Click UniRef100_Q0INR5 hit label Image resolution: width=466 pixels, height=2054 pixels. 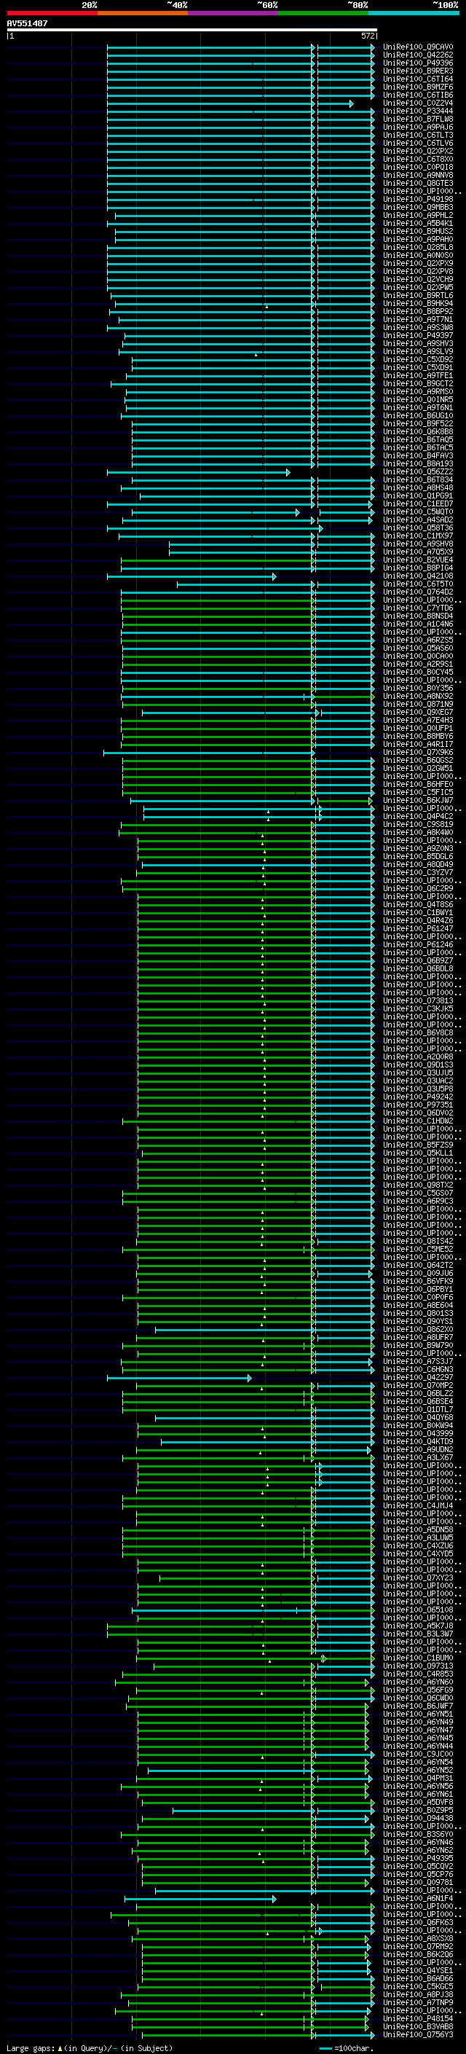[418, 399]
